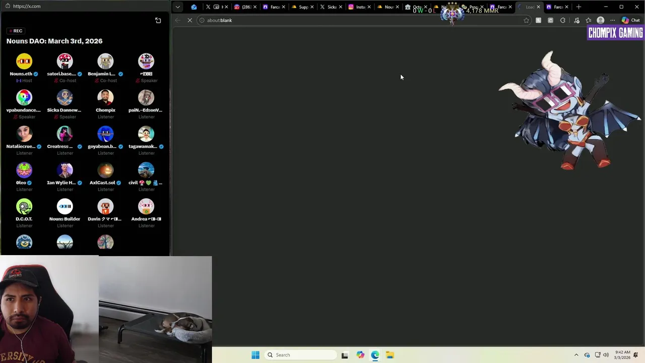Viewport: 645px width, 363px height.
Task: Open goyabean.b listener avatar
Action: pos(105,134)
